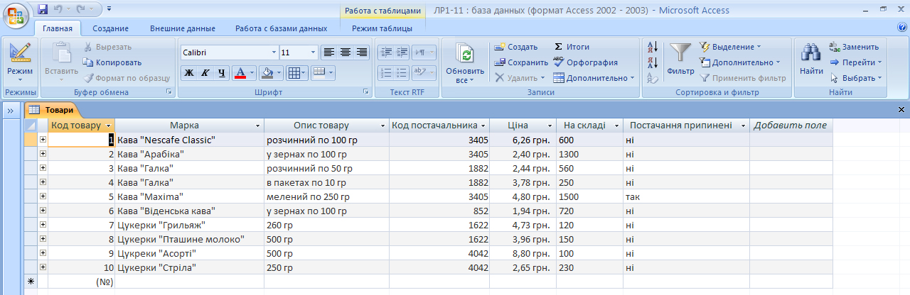Switch to the Главная ribbon tab

pos(58,28)
